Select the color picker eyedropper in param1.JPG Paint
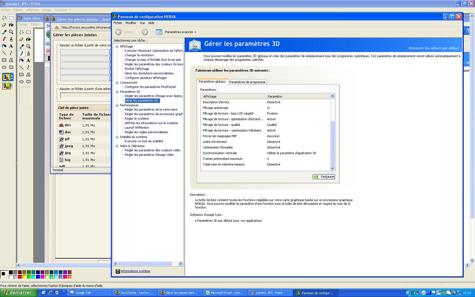The width and height of the screenshot is (475, 297). 4,32
